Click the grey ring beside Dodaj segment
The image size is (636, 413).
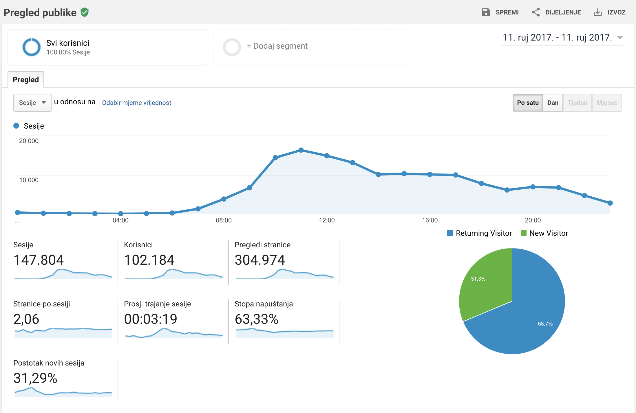tap(232, 47)
